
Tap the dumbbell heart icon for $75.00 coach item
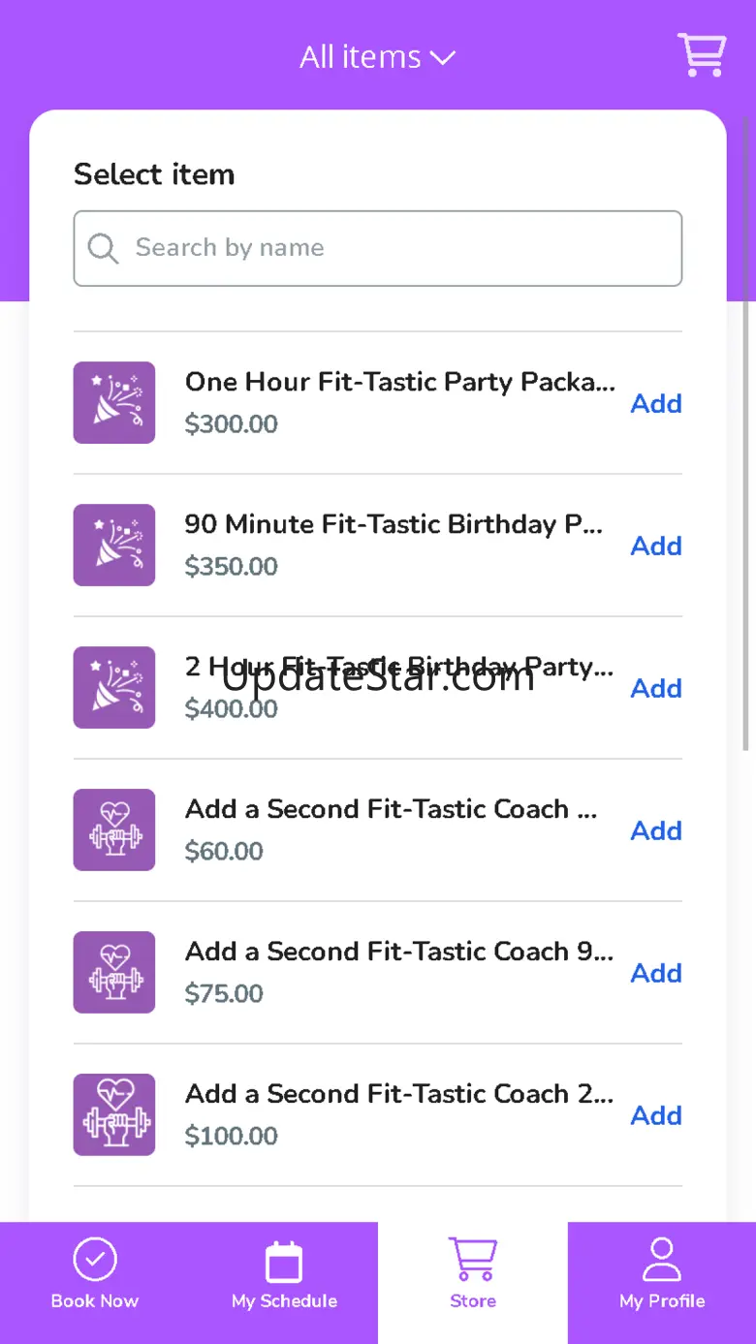coord(114,972)
